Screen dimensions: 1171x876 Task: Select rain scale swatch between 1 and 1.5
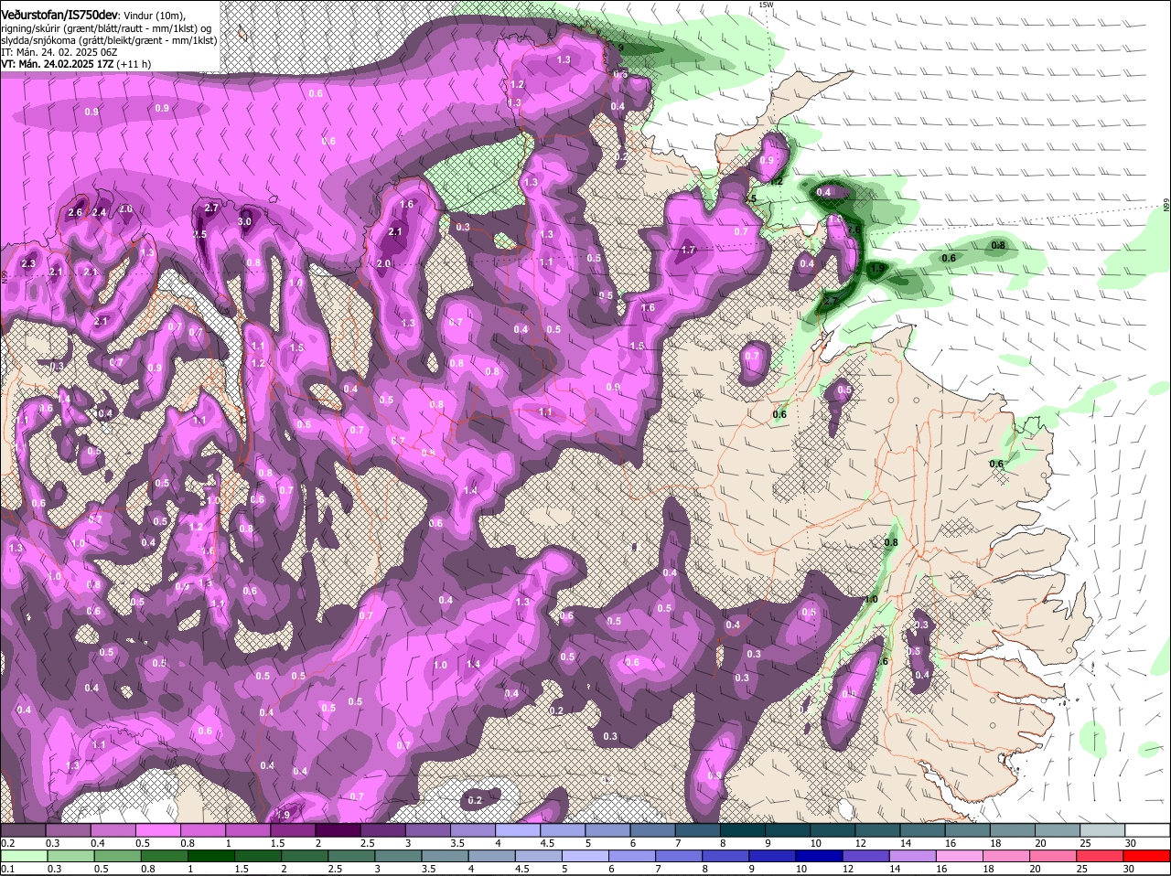coord(211,855)
